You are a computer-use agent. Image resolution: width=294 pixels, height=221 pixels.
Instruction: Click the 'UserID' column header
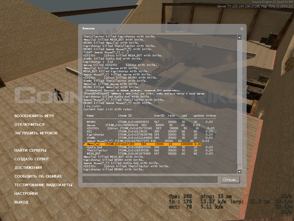(x=159, y=116)
